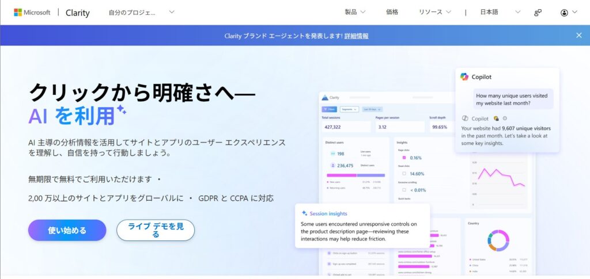Click the sparkle icon beside AI を利用
Screen dimensions: 590x279
(121, 109)
